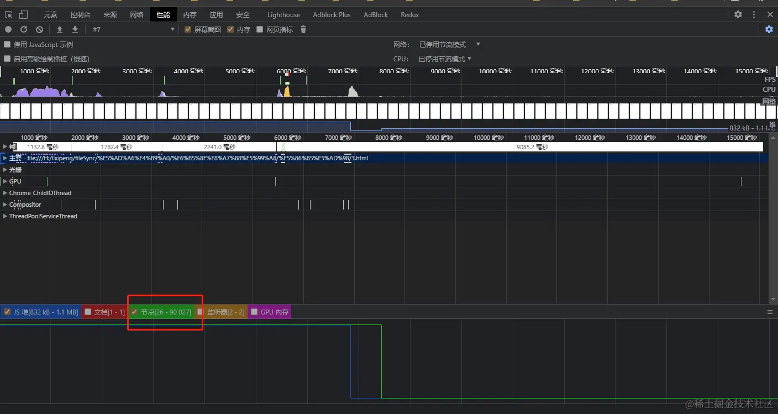Open the 网络 throttling dropdown
The height and width of the screenshot is (414, 778).
pyautogui.click(x=449, y=44)
